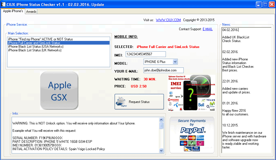
Task: Click the 30 MIN. waiting time text
Action: pos(150,79)
